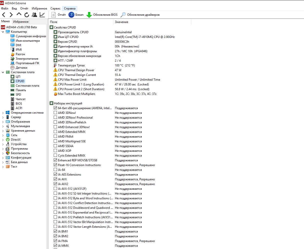Switch to the Меню tab

[5, 21]
